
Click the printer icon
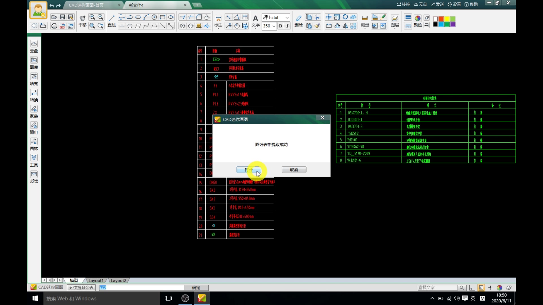(x=54, y=26)
